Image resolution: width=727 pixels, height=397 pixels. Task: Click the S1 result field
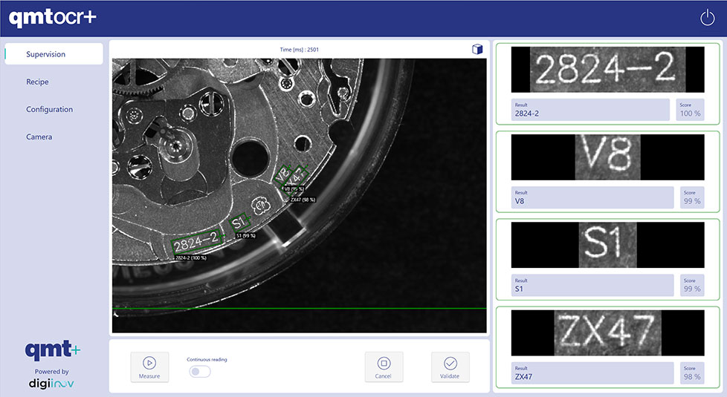(592, 284)
